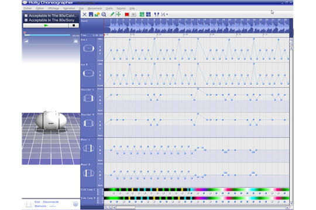Click the Side Lamp 1 color strip
This screenshot has width=316, height=210.
click(197, 190)
